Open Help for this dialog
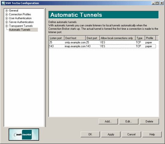Image resolution: width=165 pixels, height=144 pixels. click(x=152, y=134)
